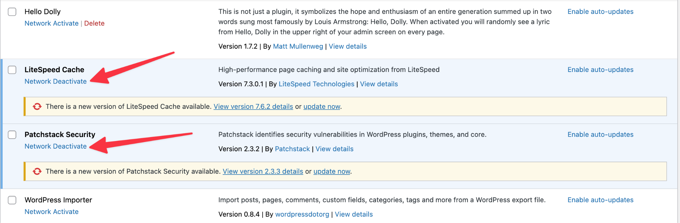Enable auto-updates for WordPress Importer
Image resolution: width=680 pixels, height=223 pixels.
coord(600,200)
